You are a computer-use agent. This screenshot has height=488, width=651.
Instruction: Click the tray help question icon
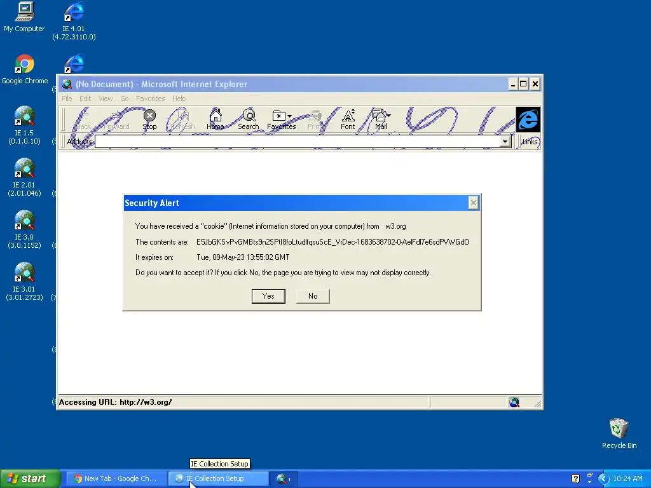tap(575, 478)
